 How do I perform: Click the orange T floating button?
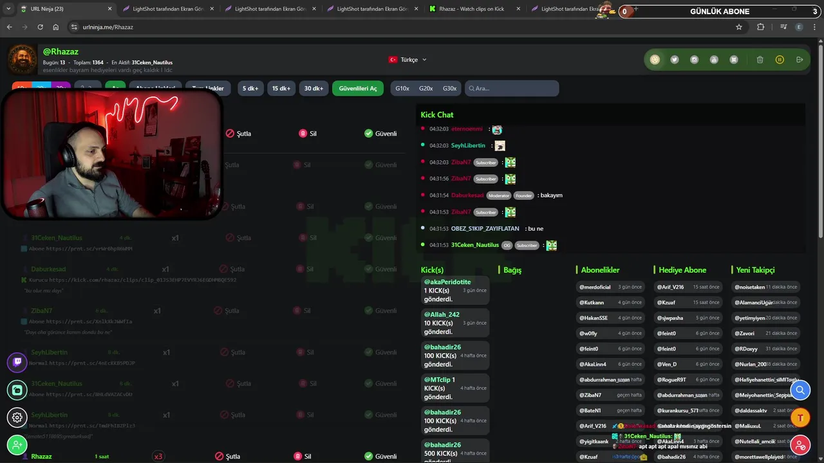coord(800,417)
